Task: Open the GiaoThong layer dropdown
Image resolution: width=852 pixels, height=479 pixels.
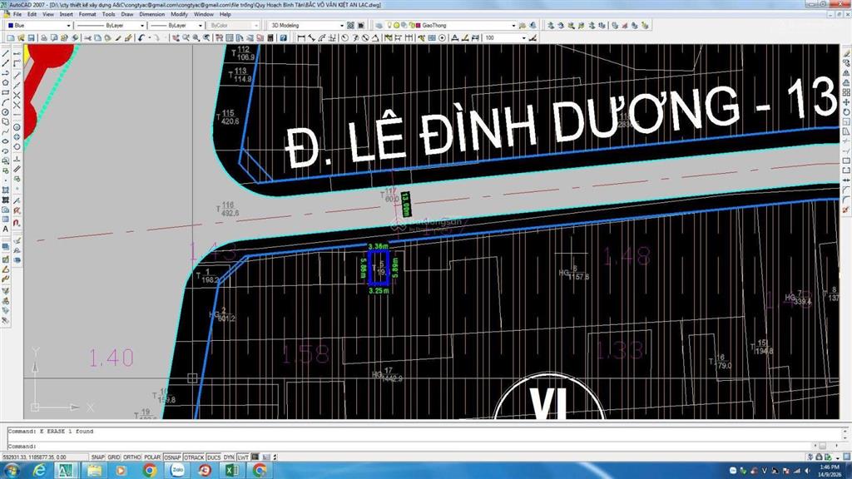Action: [514, 26]
